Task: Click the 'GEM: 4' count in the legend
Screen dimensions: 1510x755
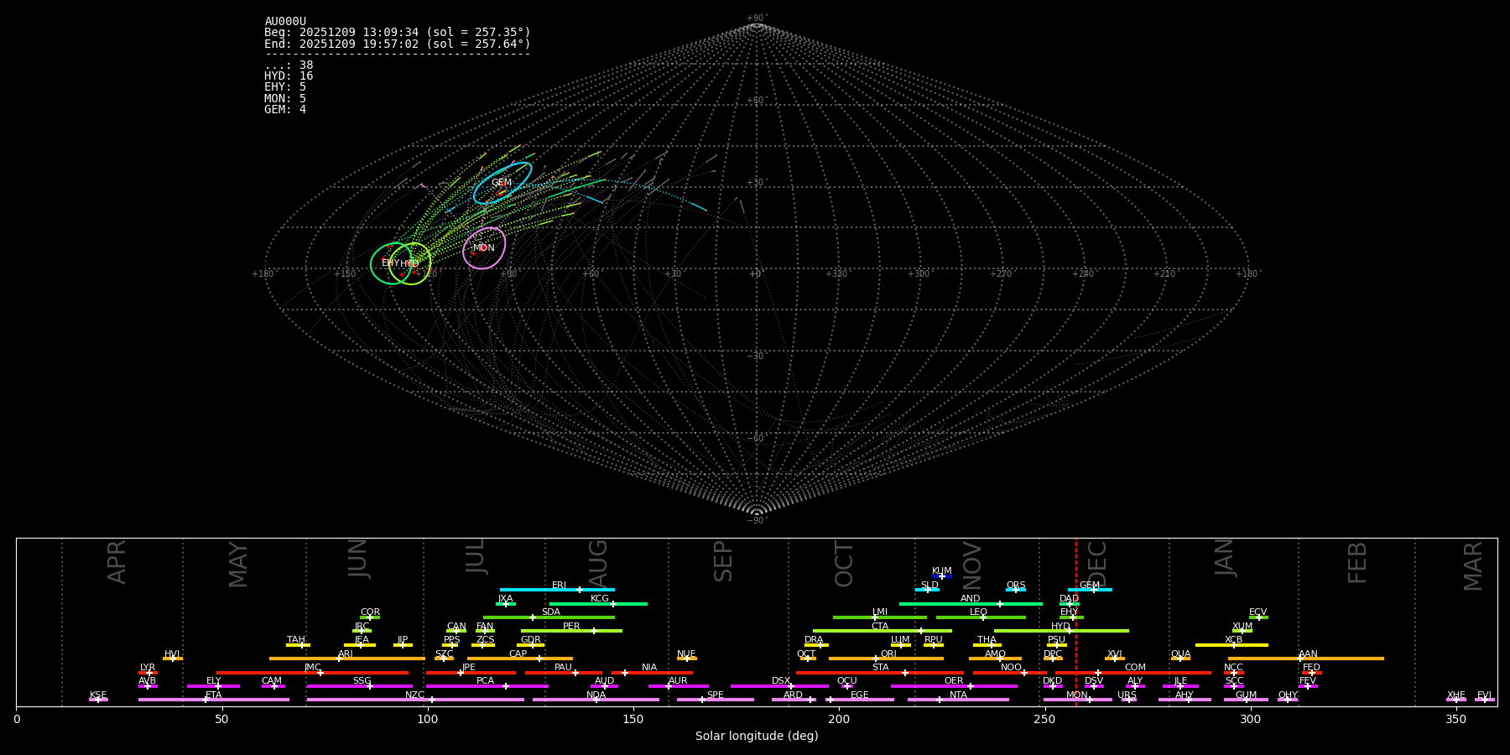Action: click(285, 109)
